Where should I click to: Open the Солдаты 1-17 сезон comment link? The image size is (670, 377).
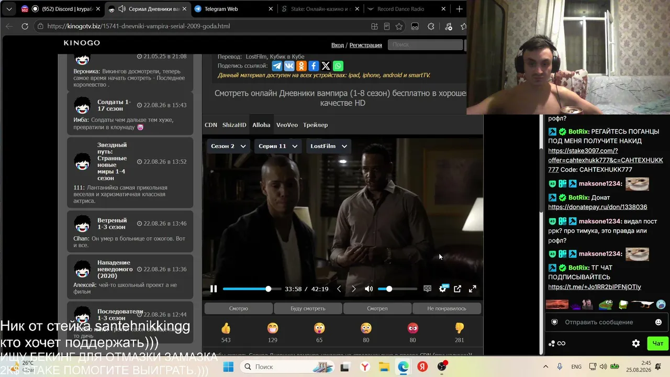(x=114, y=105)
